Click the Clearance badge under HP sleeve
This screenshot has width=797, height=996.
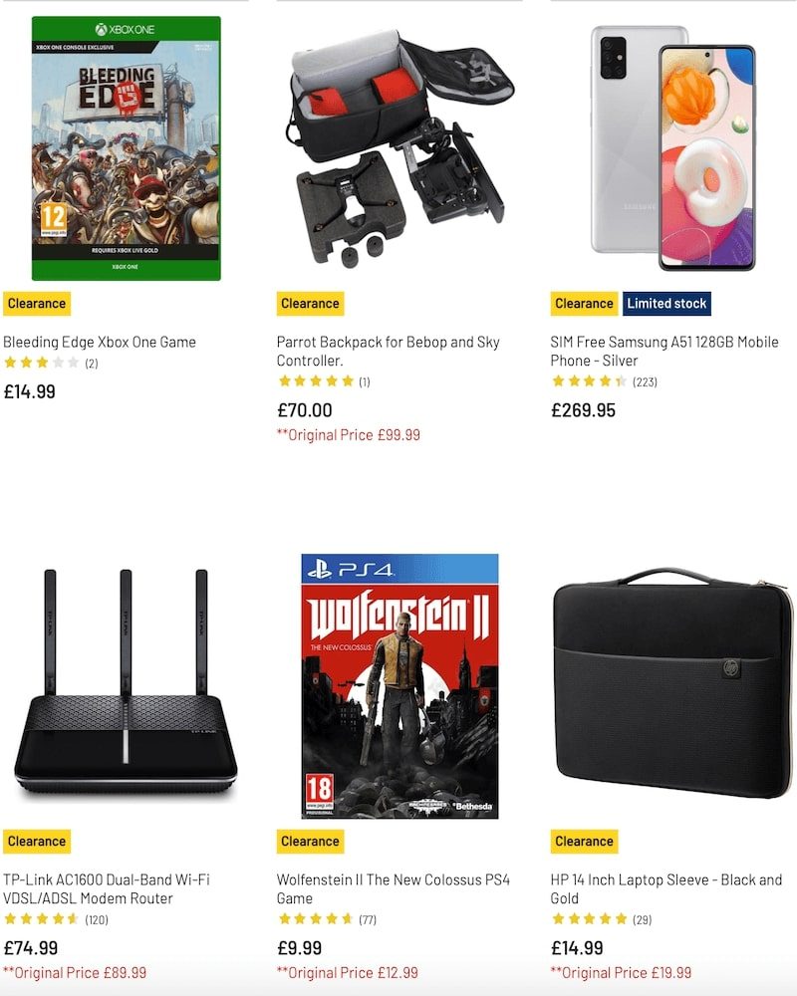pos(584,842)
